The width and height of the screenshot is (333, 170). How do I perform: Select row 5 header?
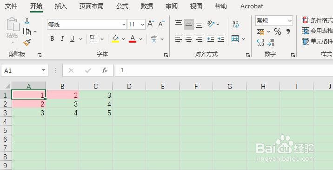point(6,130)
